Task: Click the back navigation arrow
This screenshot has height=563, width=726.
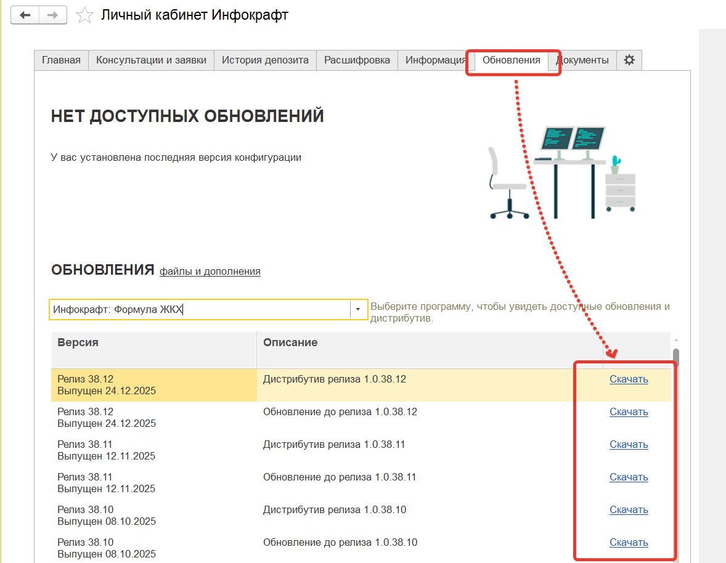Action: pos(25,15)
